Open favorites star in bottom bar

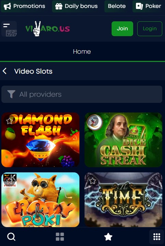[x=108, y=237]
